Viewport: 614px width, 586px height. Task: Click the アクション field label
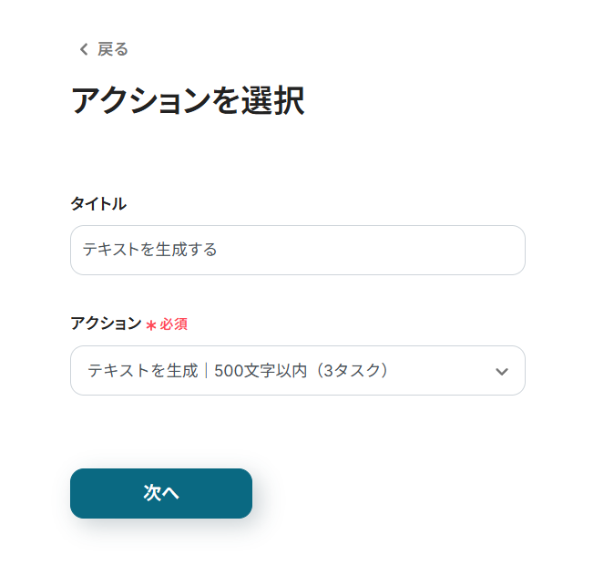pyautogui.click(x=106, y=324)
